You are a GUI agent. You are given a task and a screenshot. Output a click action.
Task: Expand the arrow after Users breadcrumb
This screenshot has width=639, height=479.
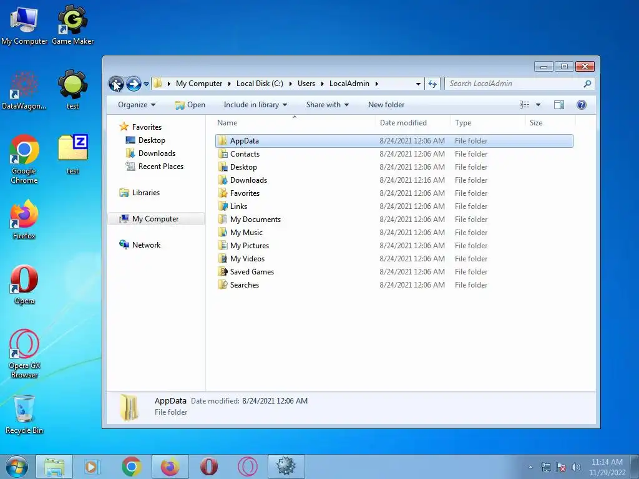(323, 84)
